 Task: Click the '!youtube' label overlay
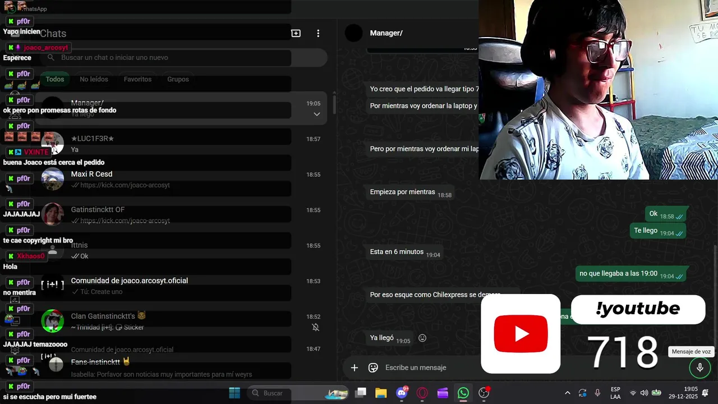pyautogui.click(x=638, y=309)
